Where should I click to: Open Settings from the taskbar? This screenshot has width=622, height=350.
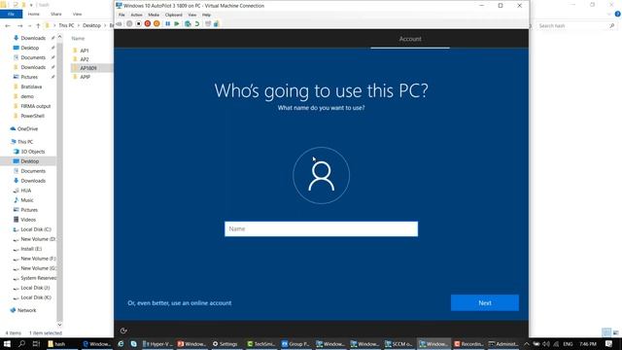[x=225, y=343]
